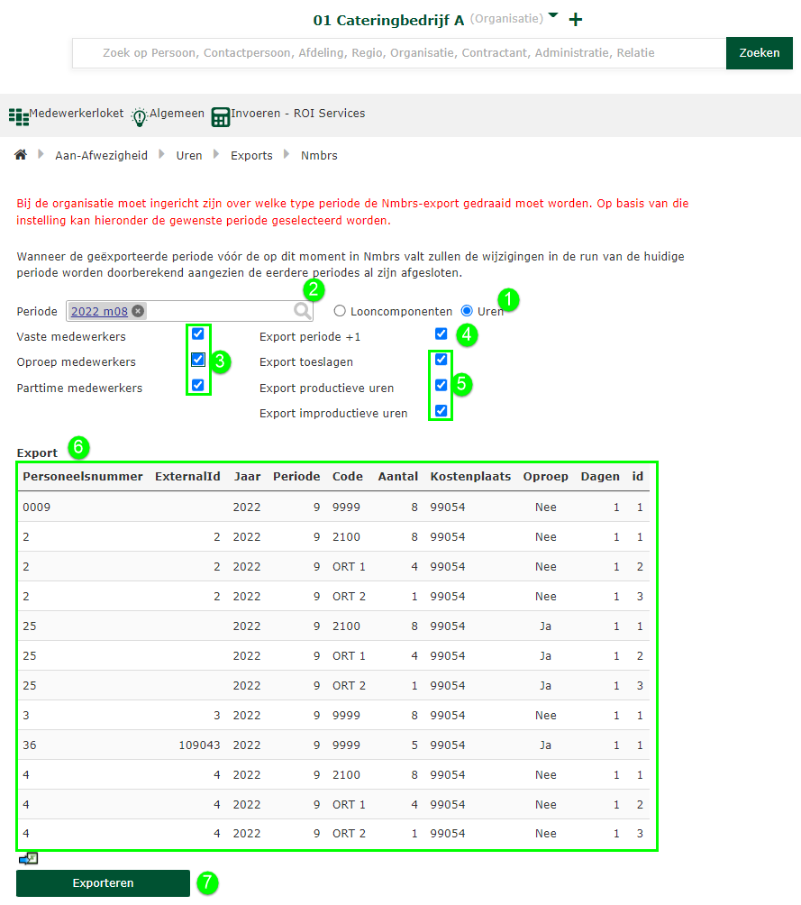Click the Code column header
Image resolution: width=801 pixels, height=905 pixels.
coord(348,476)
